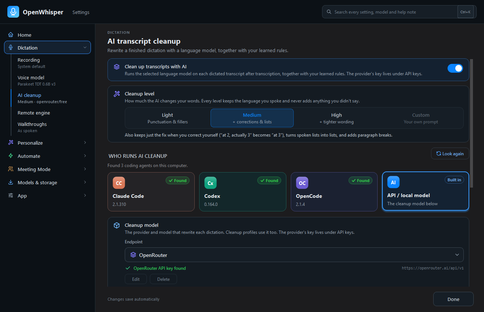Click the Cleanup model cube icon
This screenshot has width=484, height=312.
(x=117, y=225)
